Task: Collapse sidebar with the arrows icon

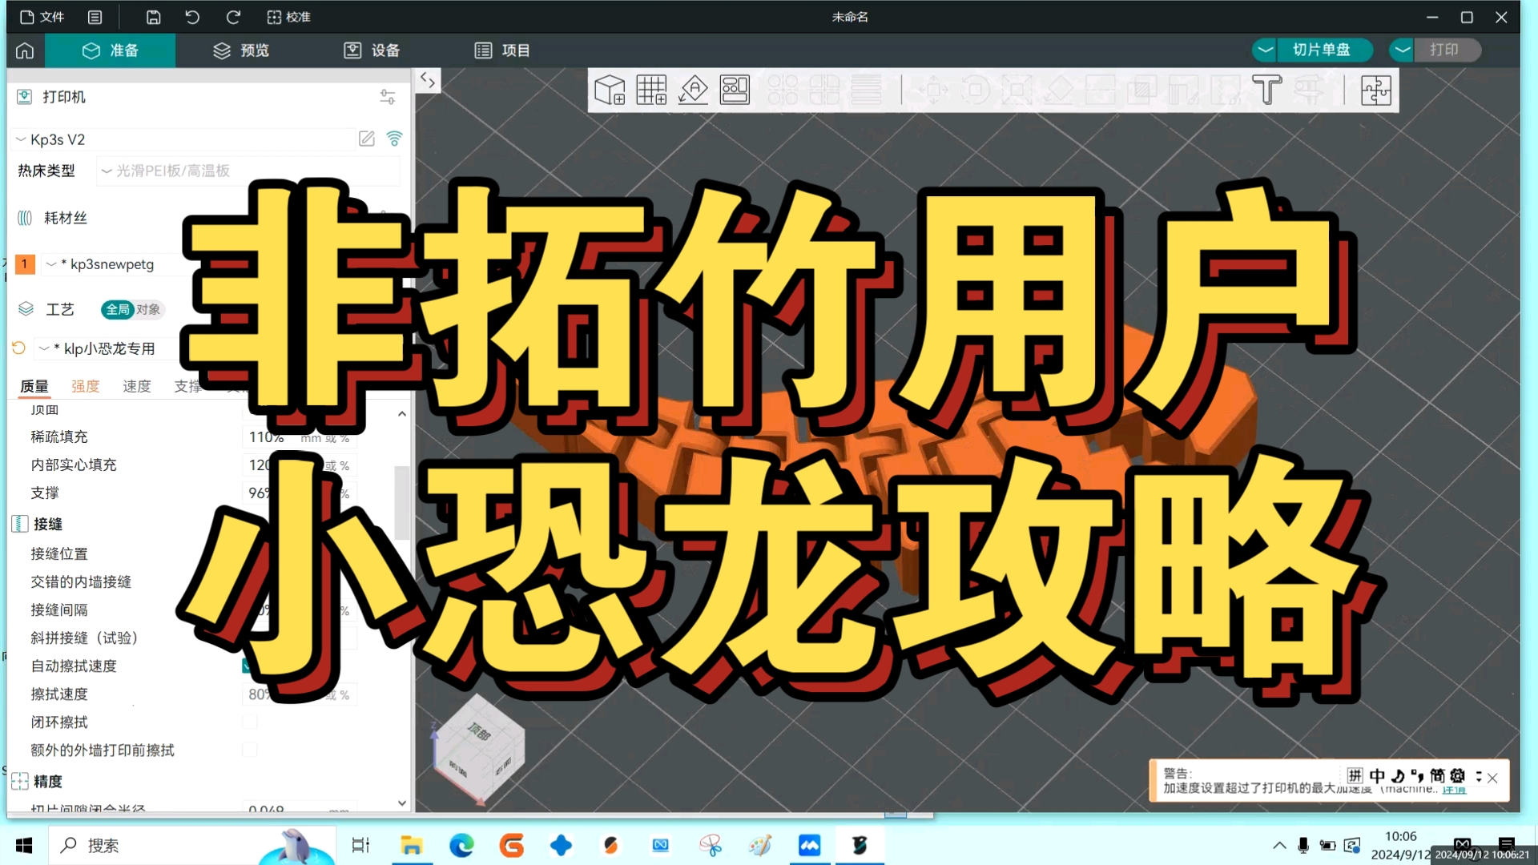Action: [428, 80]
